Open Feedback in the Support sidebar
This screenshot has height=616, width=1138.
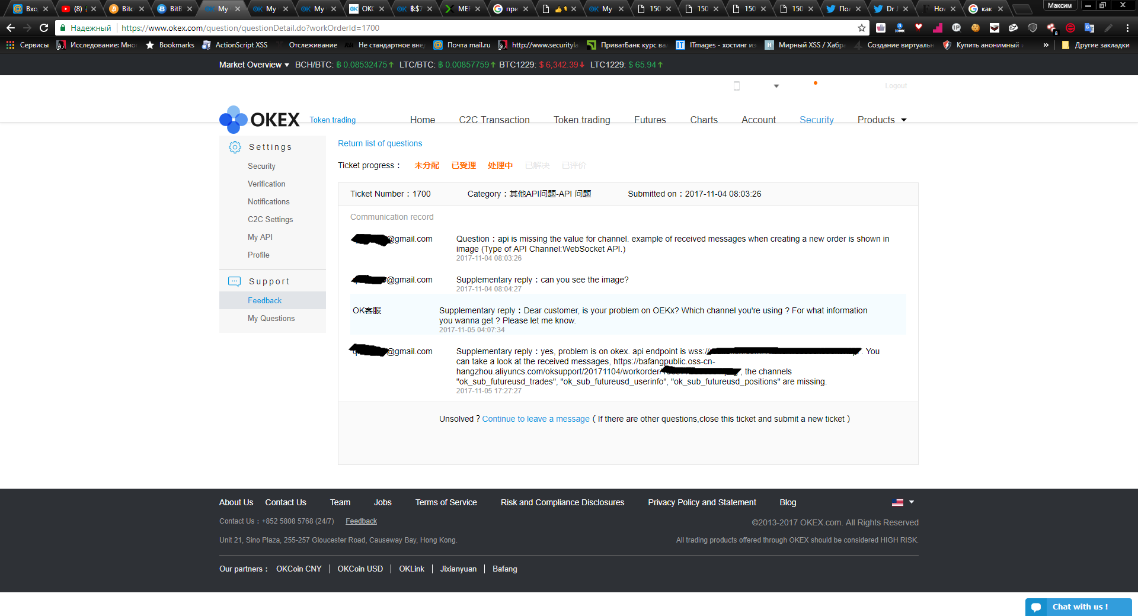coord(264,300)
